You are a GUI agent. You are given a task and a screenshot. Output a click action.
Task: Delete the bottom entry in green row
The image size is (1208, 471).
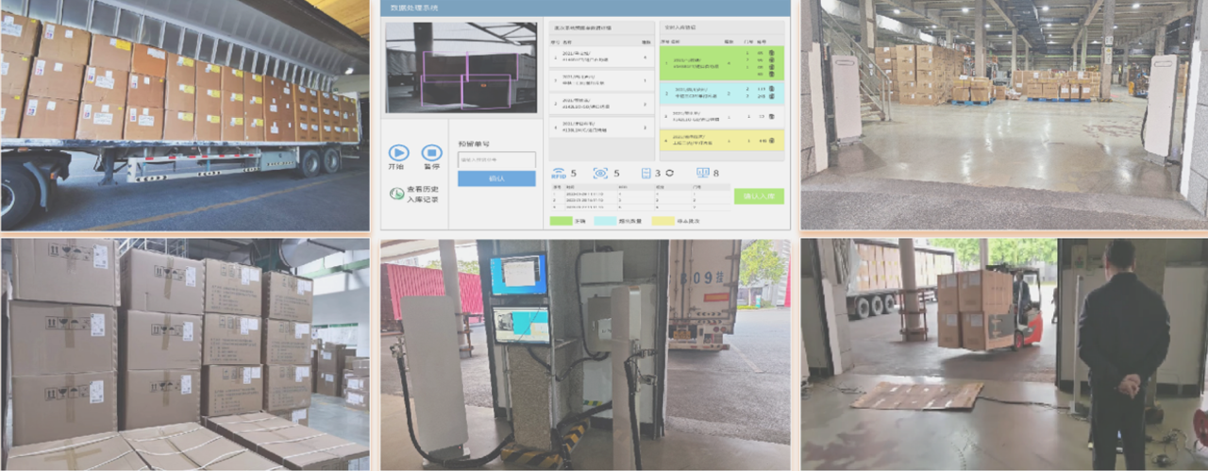coord(772,74)
